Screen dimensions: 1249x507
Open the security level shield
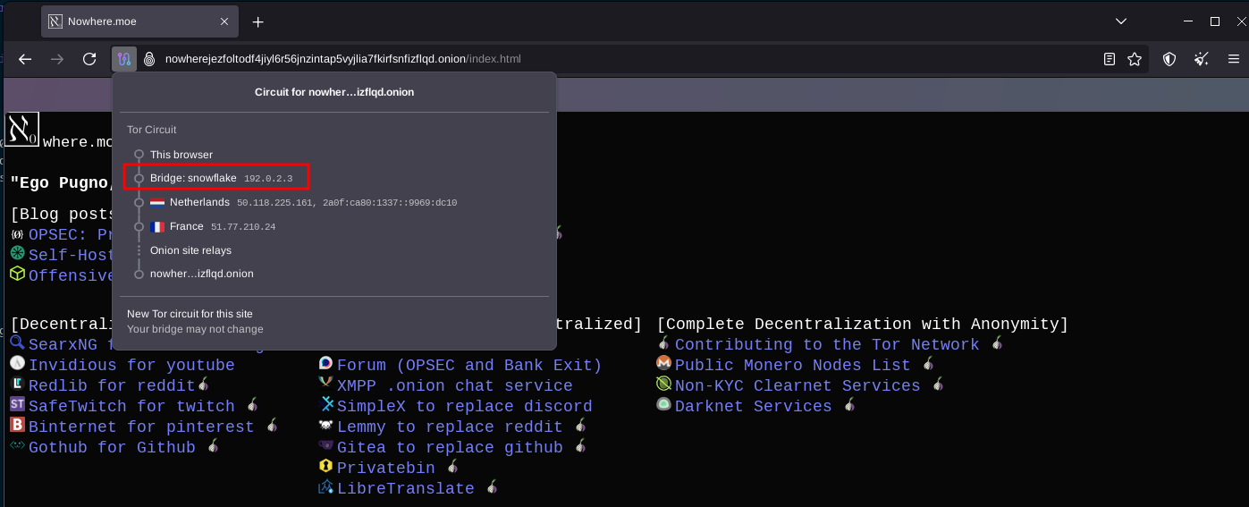(x=1169, y=59)
